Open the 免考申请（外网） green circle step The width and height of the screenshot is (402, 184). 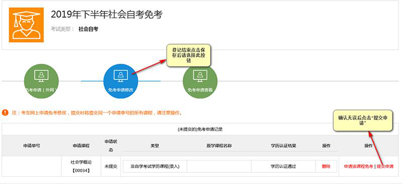click(41, 81)
